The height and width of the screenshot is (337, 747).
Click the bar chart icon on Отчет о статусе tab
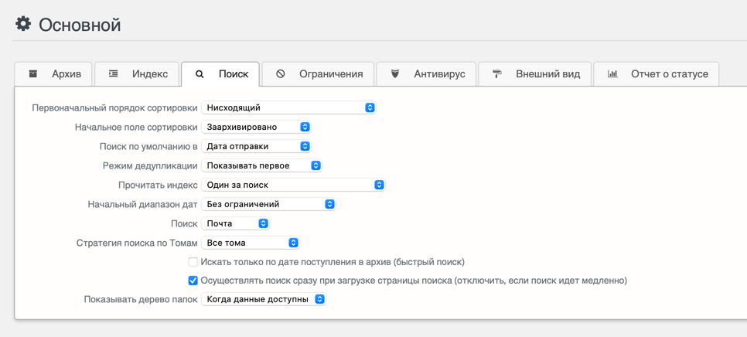point(612,74)
